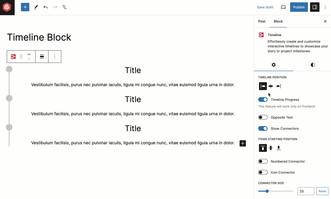Viewport: 331px width, 199px height.
Task: Switch to the Styles tab in block settings
Action: coord(313,65)
